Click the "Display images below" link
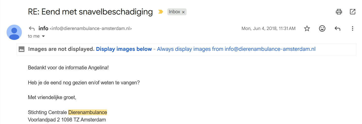Screen dimensions: 362x124 (124, 49)
